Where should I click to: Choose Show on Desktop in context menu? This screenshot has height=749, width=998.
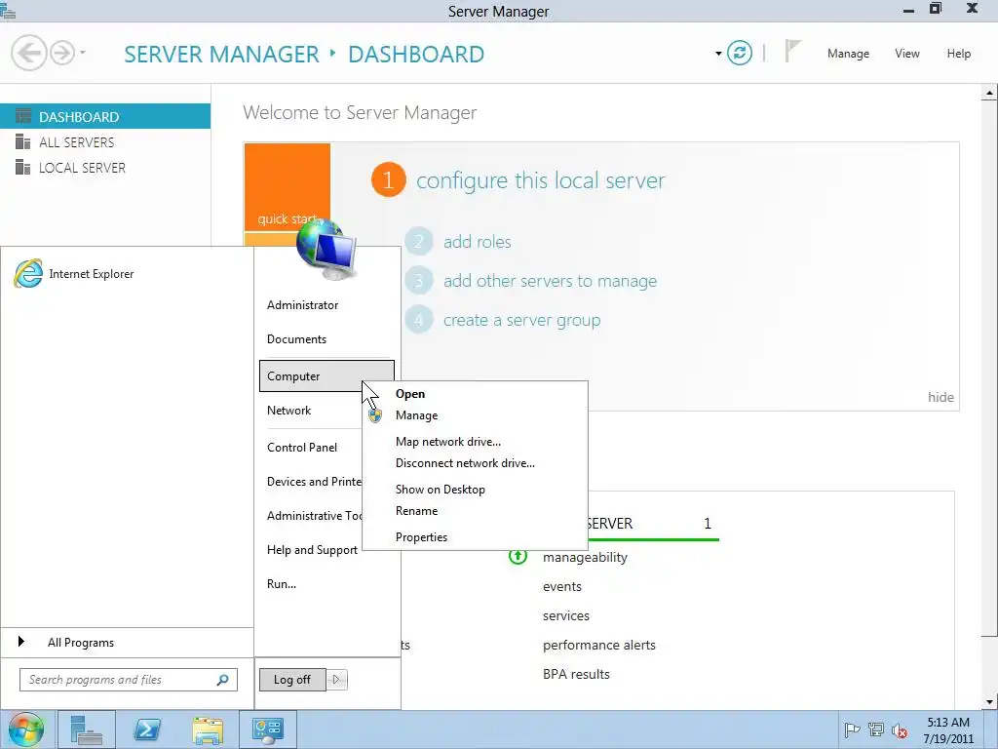coord(440,490)
